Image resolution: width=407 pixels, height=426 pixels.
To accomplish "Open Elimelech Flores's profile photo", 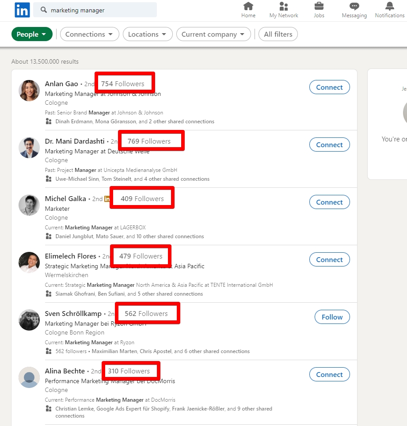I will click(x=29, y=263).
